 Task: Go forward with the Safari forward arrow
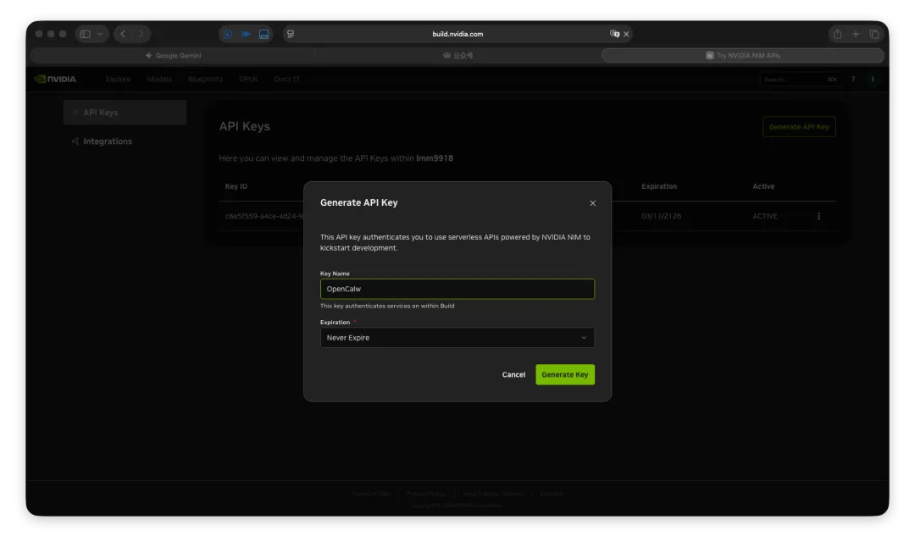tap(141, 34)
